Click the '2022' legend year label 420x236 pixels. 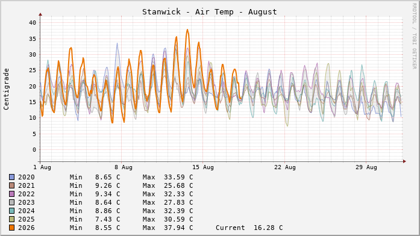[x=27, y=194]
